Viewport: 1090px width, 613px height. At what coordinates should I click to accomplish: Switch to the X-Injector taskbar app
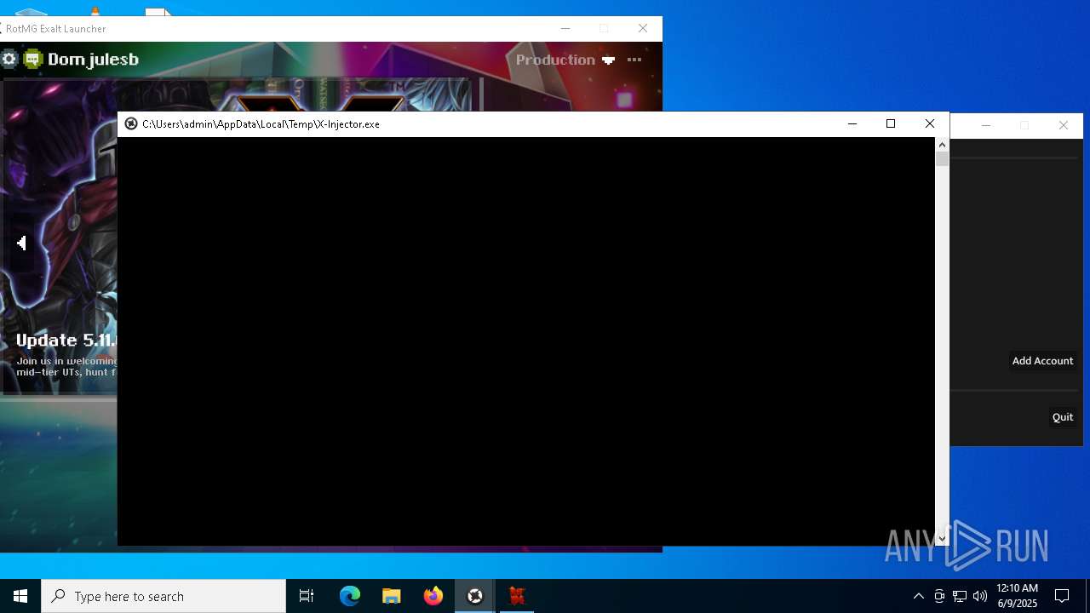[x=475, y=596]
